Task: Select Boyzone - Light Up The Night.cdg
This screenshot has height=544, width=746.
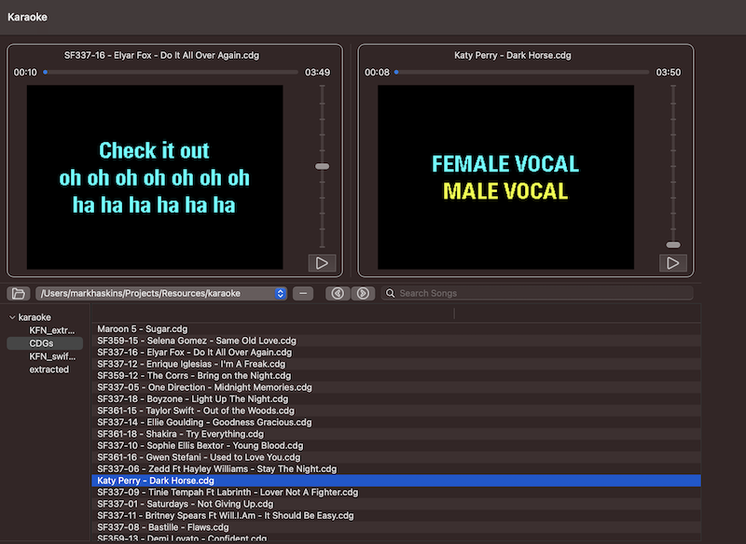Action: pos(395,398)
